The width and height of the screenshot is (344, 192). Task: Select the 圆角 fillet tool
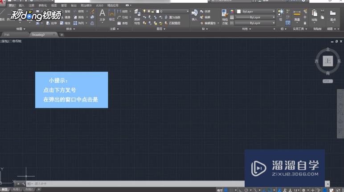click(78, 17)
